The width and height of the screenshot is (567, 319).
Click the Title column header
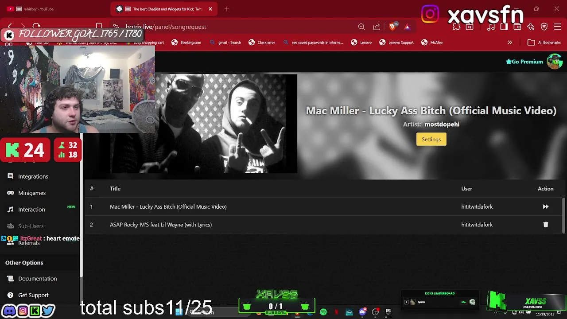point(115,189)
